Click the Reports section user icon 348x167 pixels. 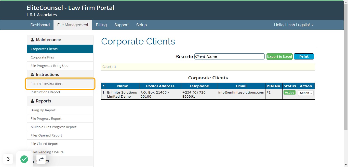point(32,101)
